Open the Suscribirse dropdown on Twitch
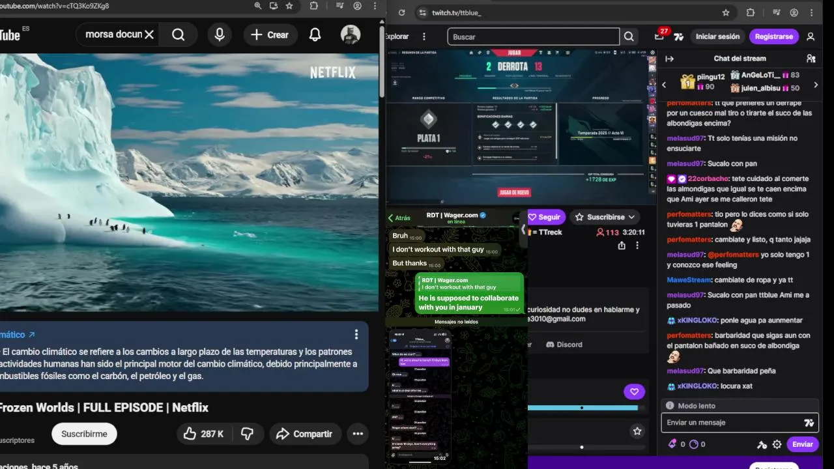Viewport: 834px width, 469px height. 605,217
